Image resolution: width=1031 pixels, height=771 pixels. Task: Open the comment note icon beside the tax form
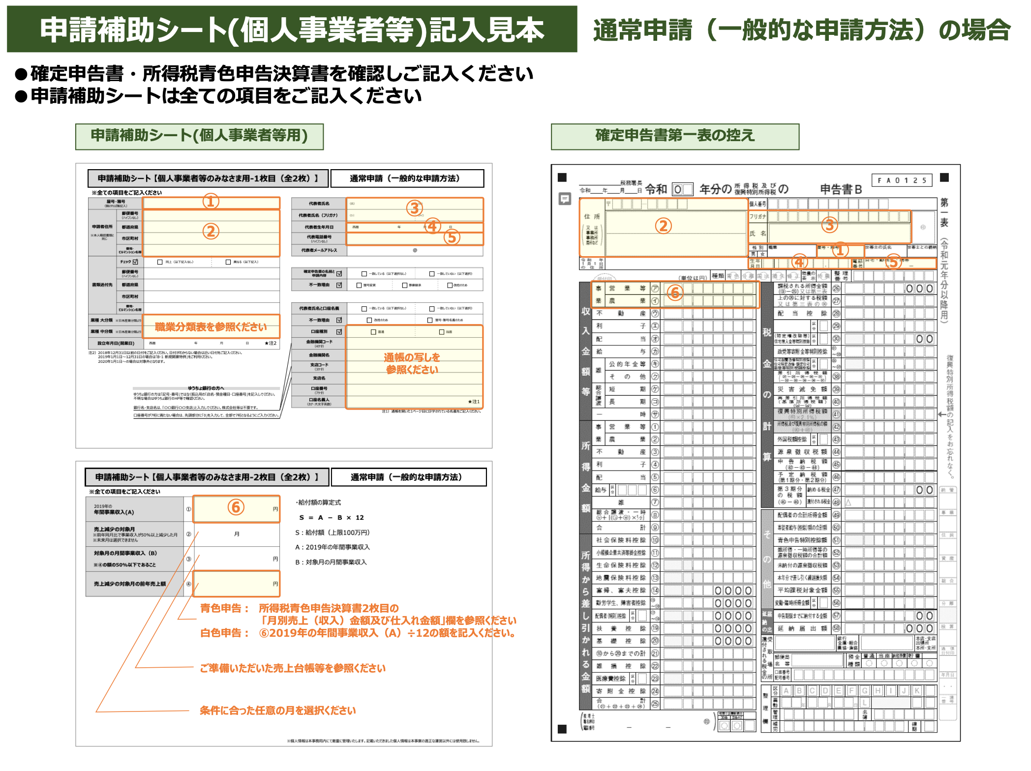point(565,199)
